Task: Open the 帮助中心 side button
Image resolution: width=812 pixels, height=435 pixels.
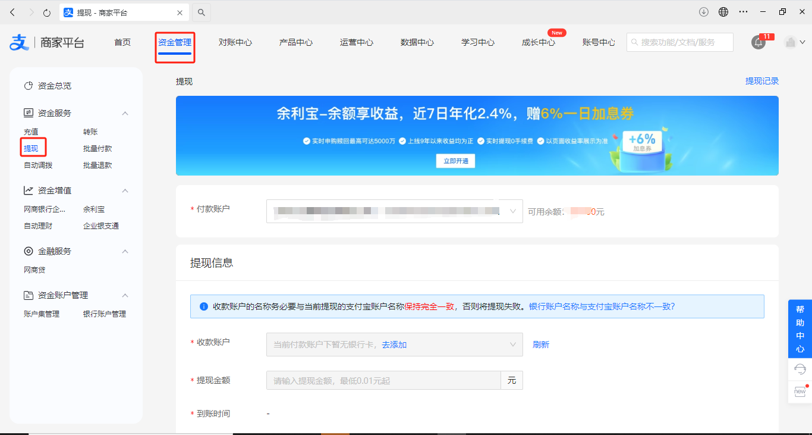Action: (800, 329)
